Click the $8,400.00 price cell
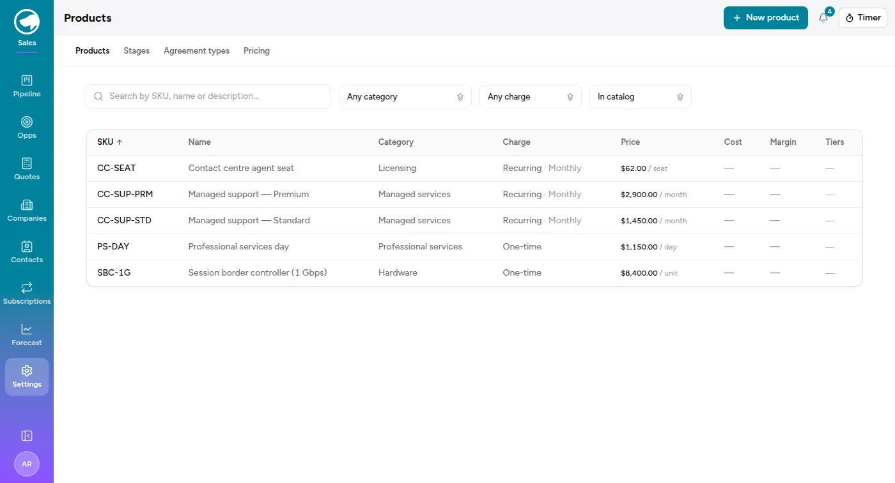This screenshot has width=895, height=483. click(x=649, y=273)
